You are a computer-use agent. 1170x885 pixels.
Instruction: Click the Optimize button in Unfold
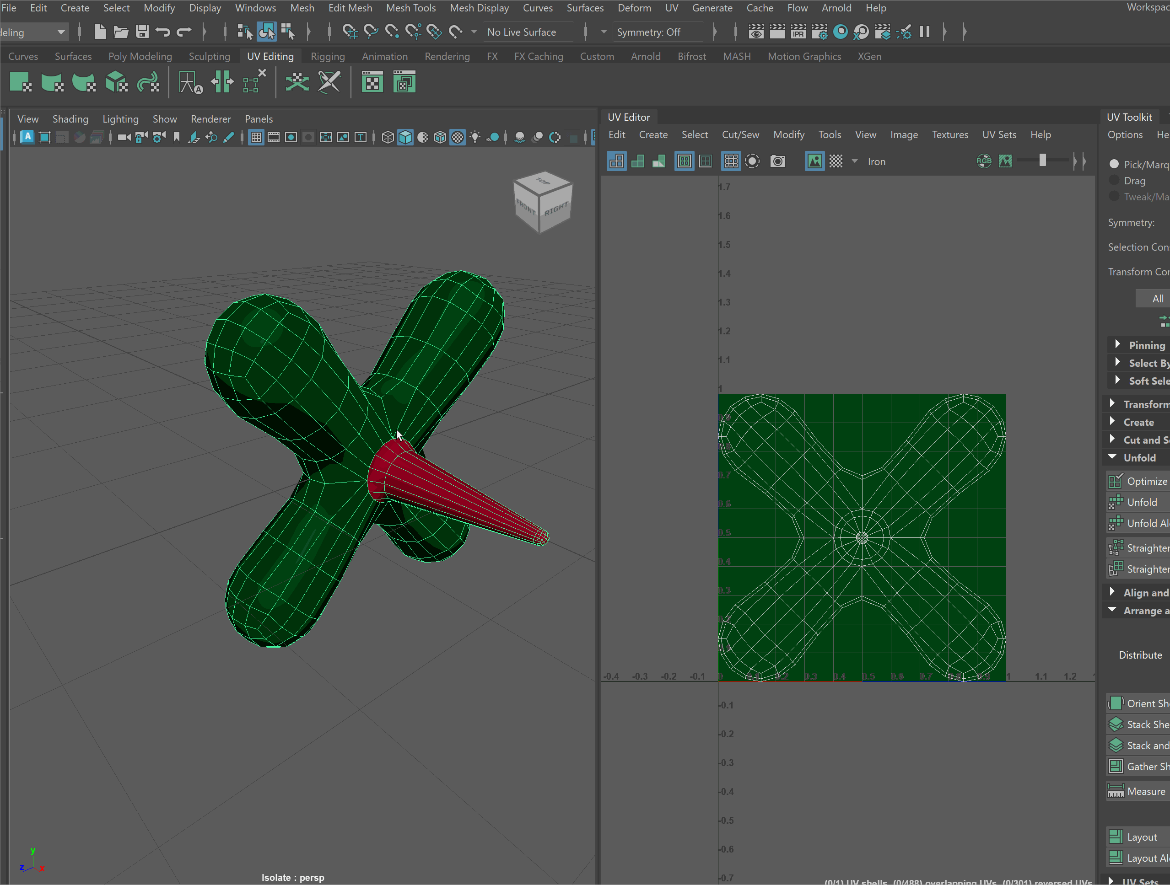coord(1146,481)
